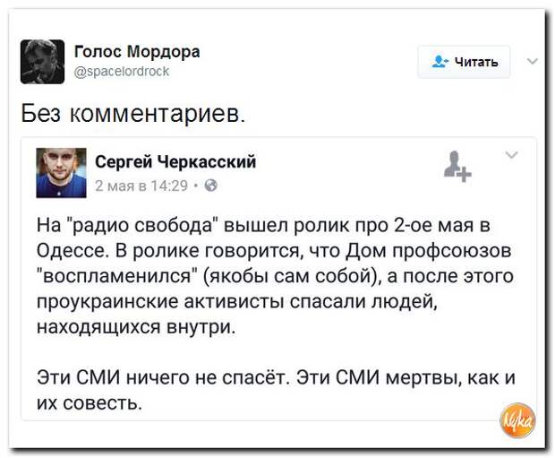Viewport: 555px width, 458px height.
Task: Click follow icon inside Читать button
Action: (440, 62)
